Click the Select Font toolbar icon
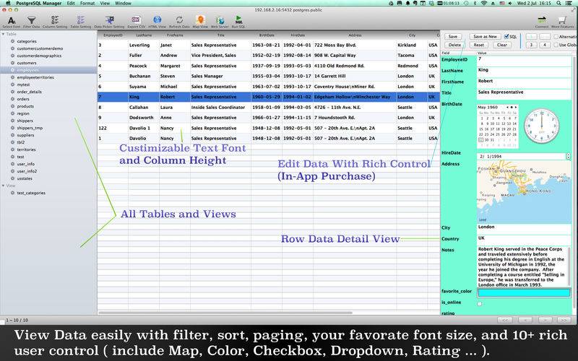578x361 pixels. click(11, 19)
